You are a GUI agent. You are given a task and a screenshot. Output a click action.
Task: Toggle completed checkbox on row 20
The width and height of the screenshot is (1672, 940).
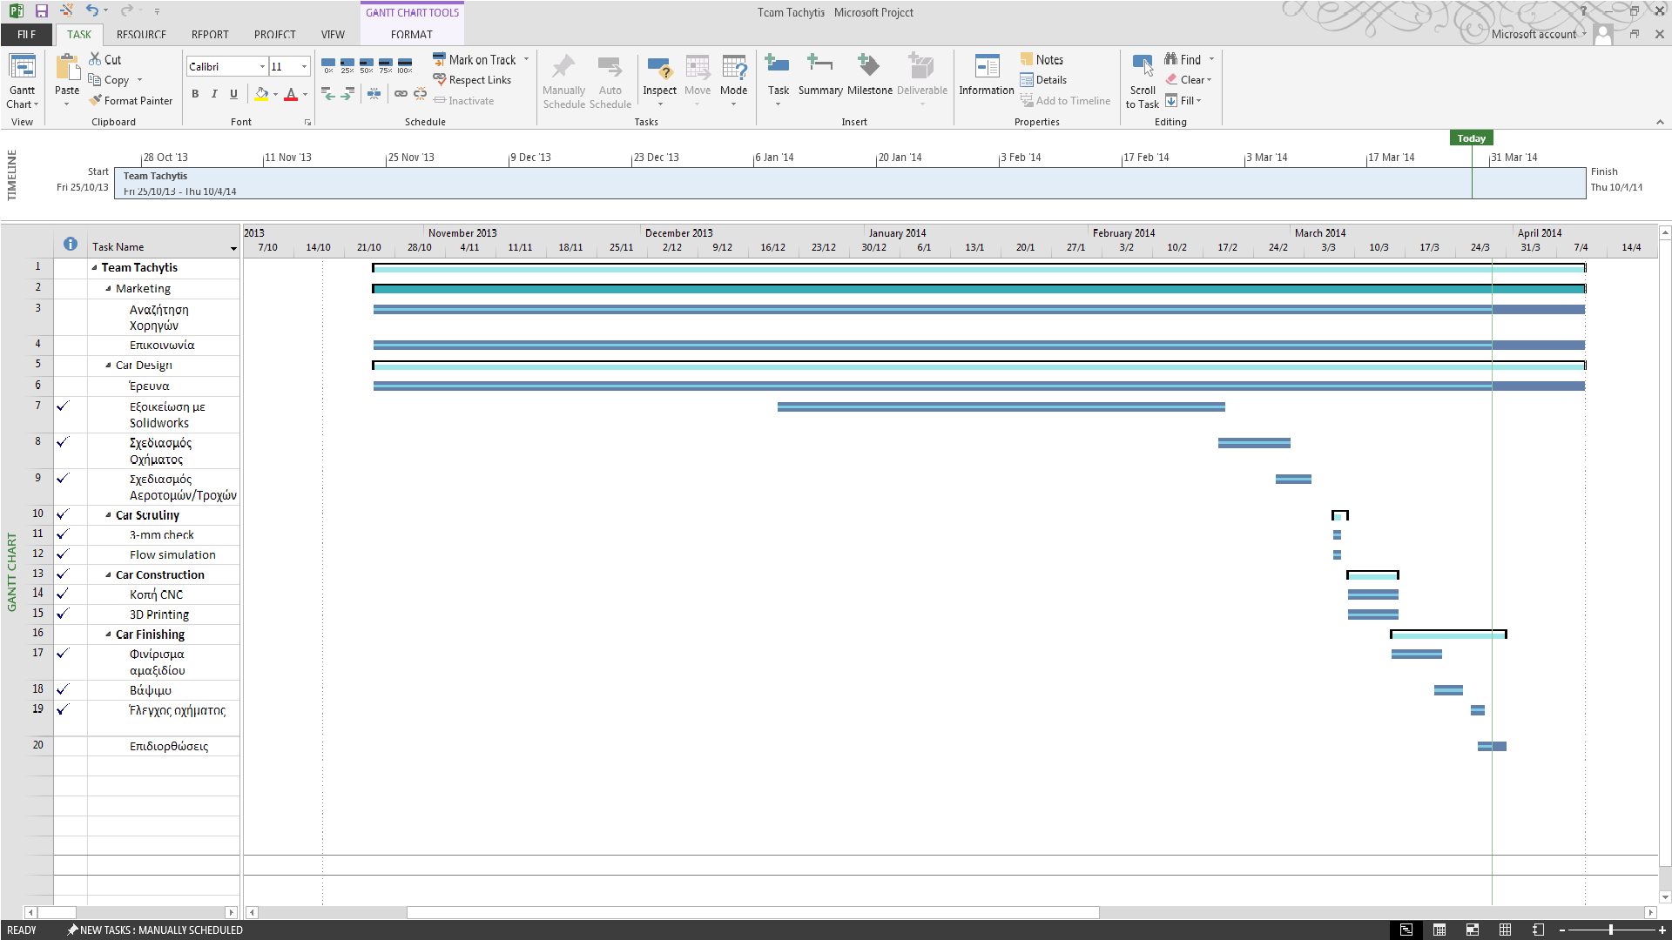tap(64, 746)
